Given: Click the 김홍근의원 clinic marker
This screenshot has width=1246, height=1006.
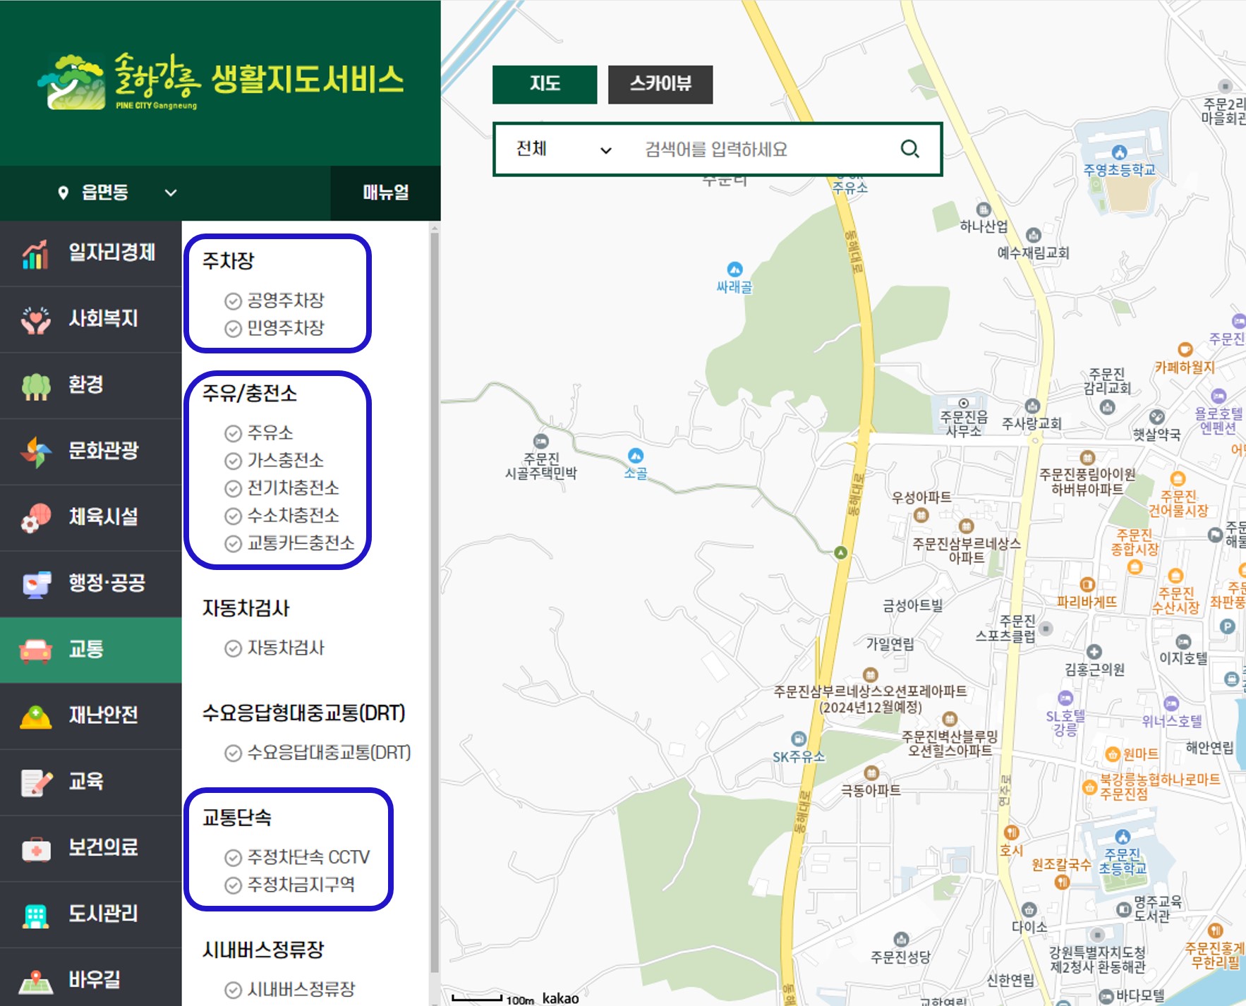Looking at the screenshot, I should (x=1094, y=651).
